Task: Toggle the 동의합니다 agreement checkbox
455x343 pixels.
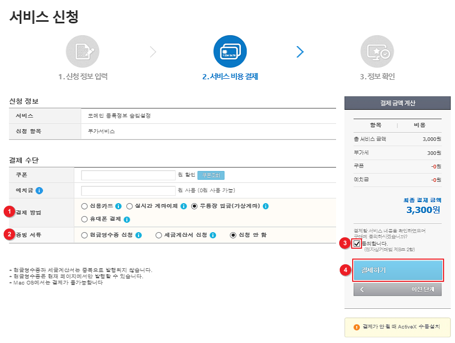Action: click(x=357, y=244)
